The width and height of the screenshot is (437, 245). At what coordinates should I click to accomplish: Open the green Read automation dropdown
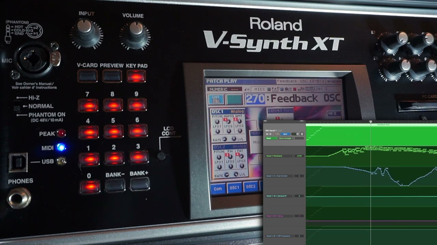(x=271, y=138)
